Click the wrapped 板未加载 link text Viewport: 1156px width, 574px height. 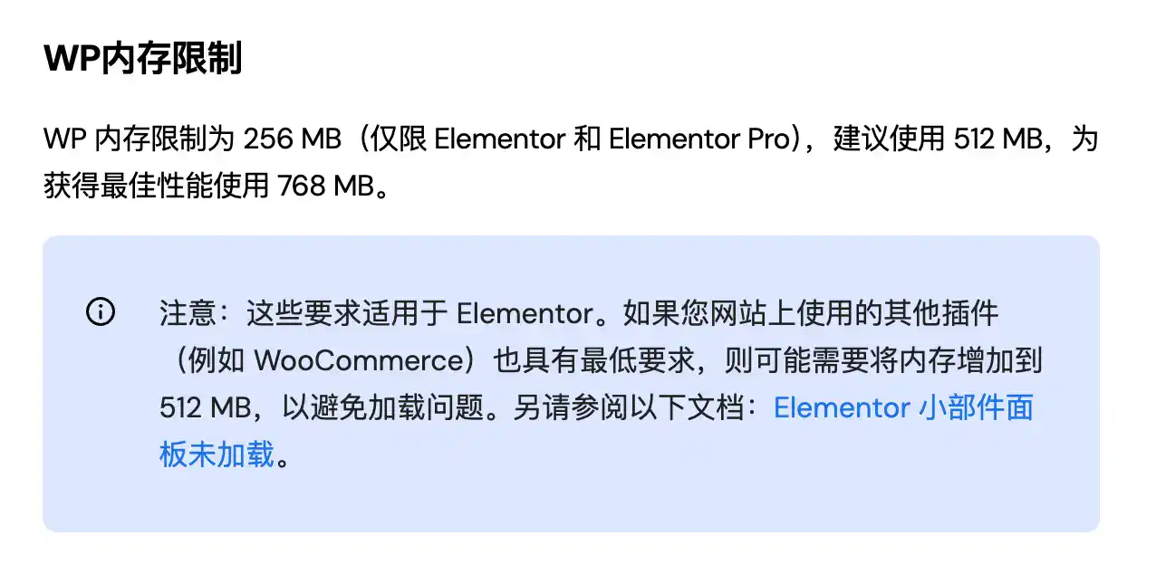[x=216, y=454]
